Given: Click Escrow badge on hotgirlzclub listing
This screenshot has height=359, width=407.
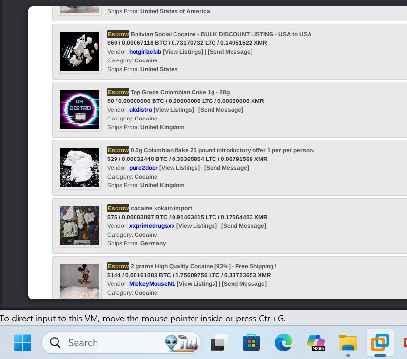Looking at the screenshot, I should 118,34.
